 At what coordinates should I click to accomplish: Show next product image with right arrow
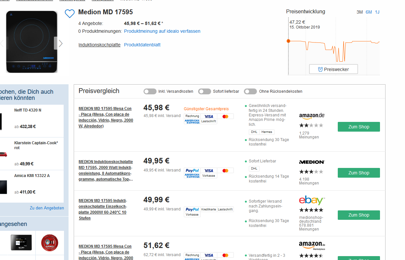60,43
